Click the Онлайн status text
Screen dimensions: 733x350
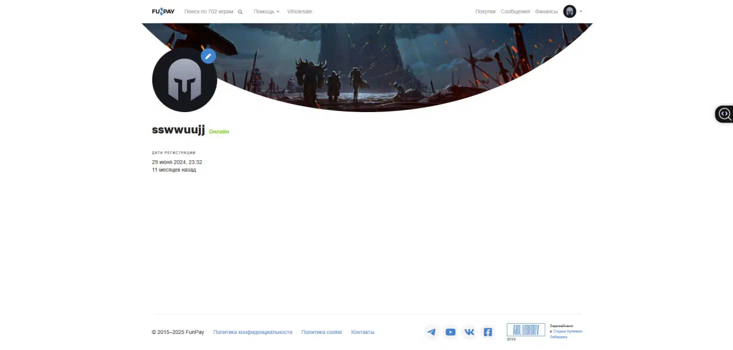tap(219, 132)
